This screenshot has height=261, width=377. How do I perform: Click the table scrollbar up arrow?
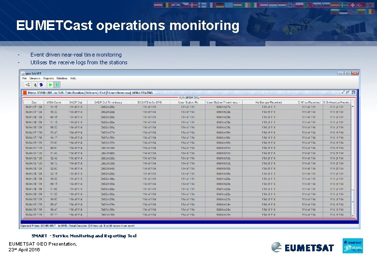coord(353,106)
